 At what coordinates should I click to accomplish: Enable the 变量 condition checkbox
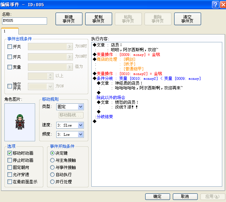(10, 67)
